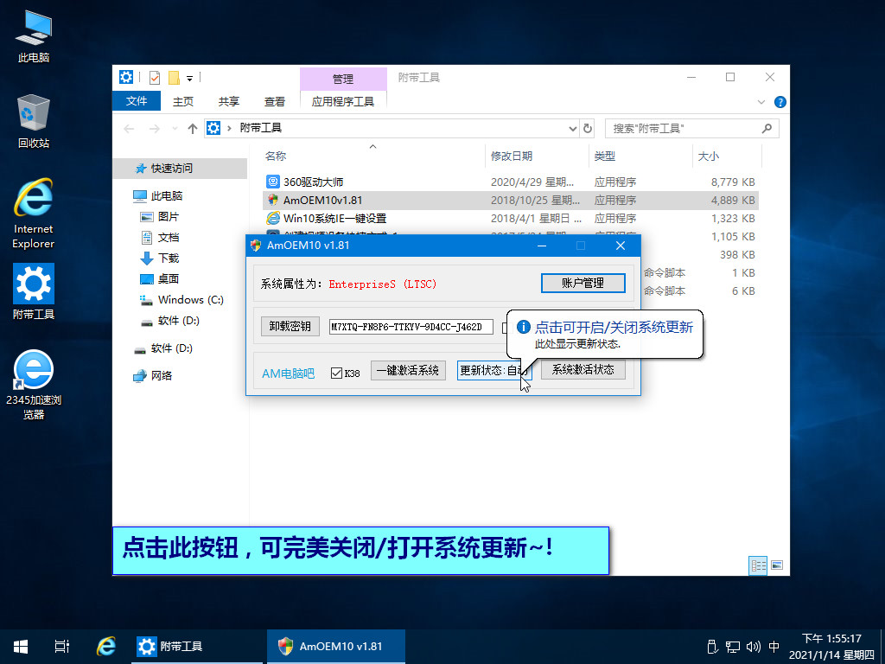Open the AM电脑吧 link
The image size is (885, 664).
289,373
